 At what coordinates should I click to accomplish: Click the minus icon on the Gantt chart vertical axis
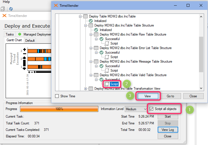24,54
